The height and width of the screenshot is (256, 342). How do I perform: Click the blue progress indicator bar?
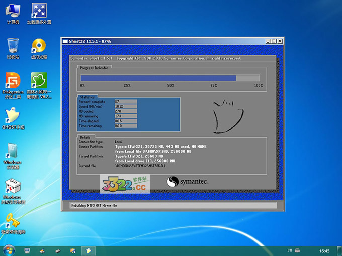point(158,78)
